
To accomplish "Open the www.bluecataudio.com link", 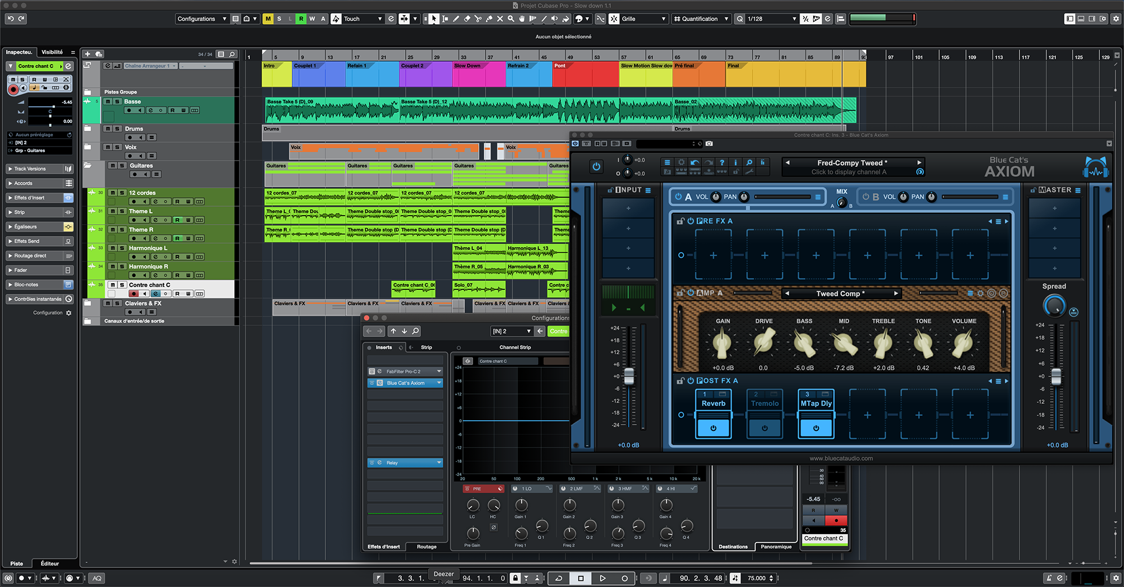I will 841,458.
